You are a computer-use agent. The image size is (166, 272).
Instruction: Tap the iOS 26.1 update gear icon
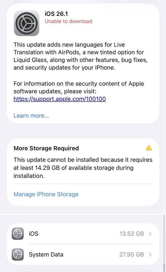[x=26, y=23]
